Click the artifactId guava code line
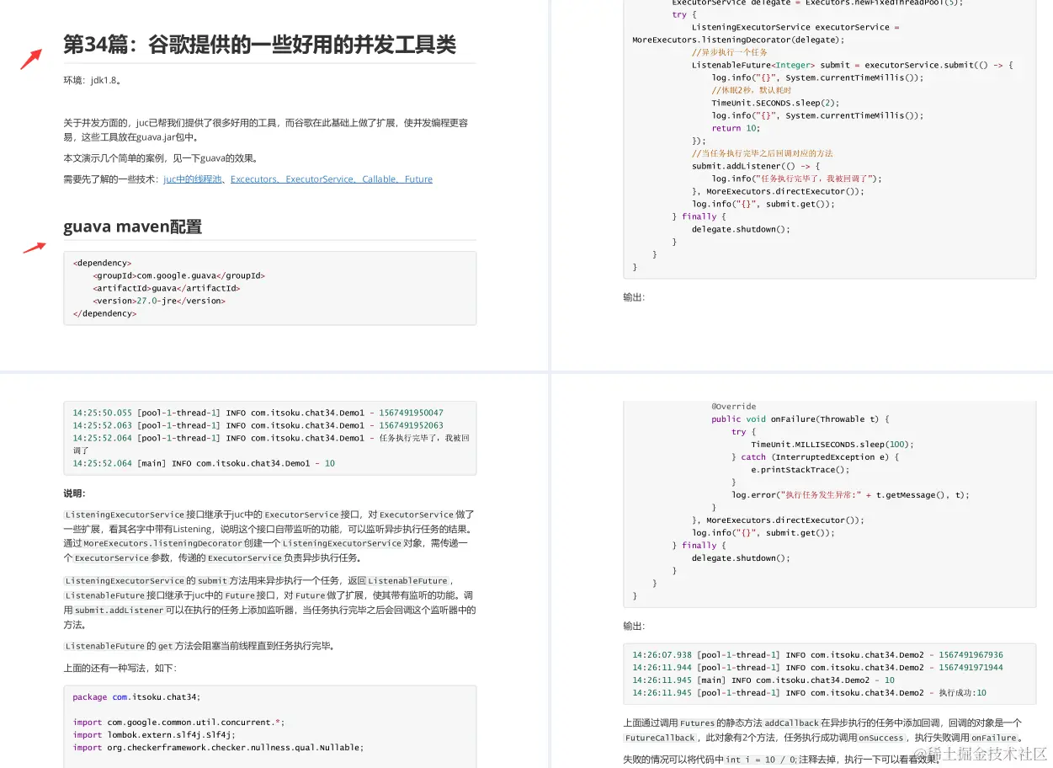Screen dimensions: 1053x768 tap(166, 288)
